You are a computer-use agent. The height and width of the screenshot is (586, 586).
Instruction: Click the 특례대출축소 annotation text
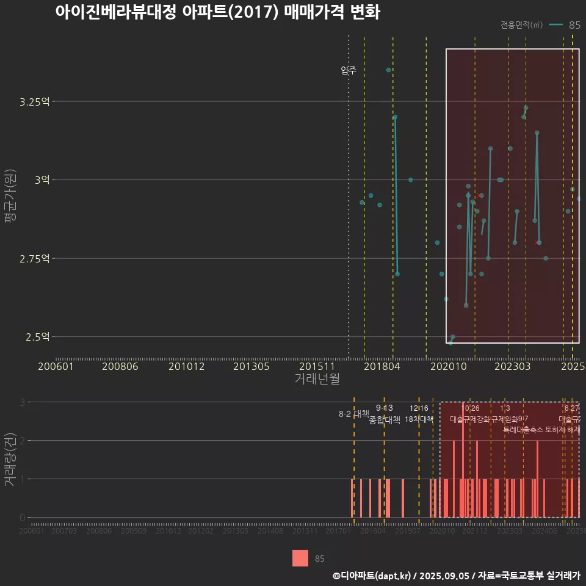click(523, 430)
